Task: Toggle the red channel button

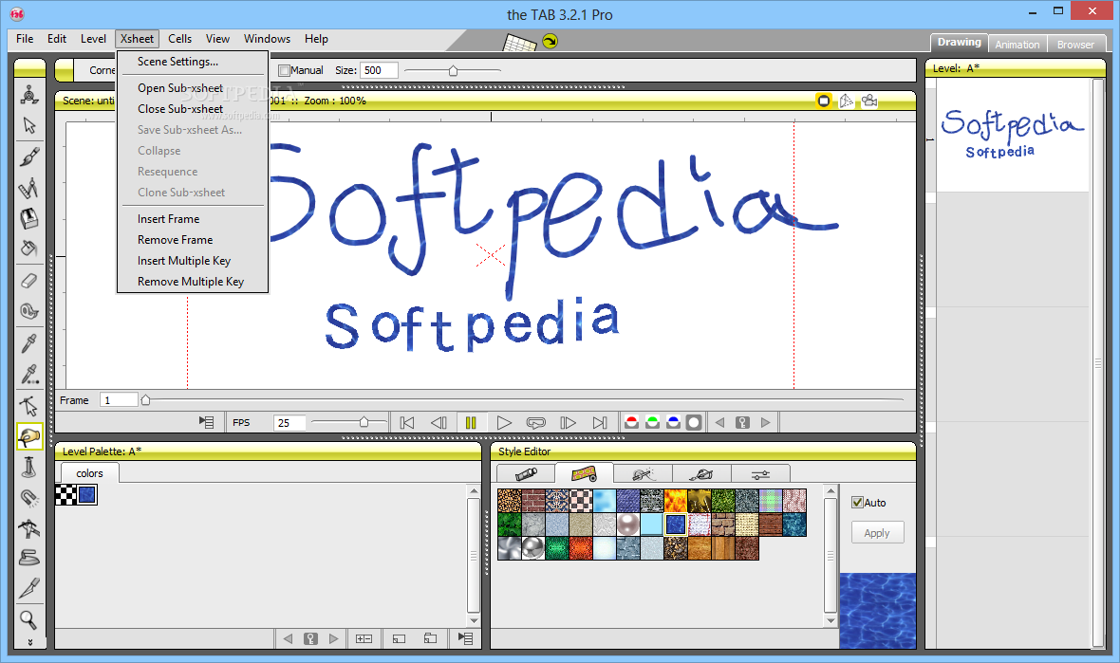Action: (631, 422)
